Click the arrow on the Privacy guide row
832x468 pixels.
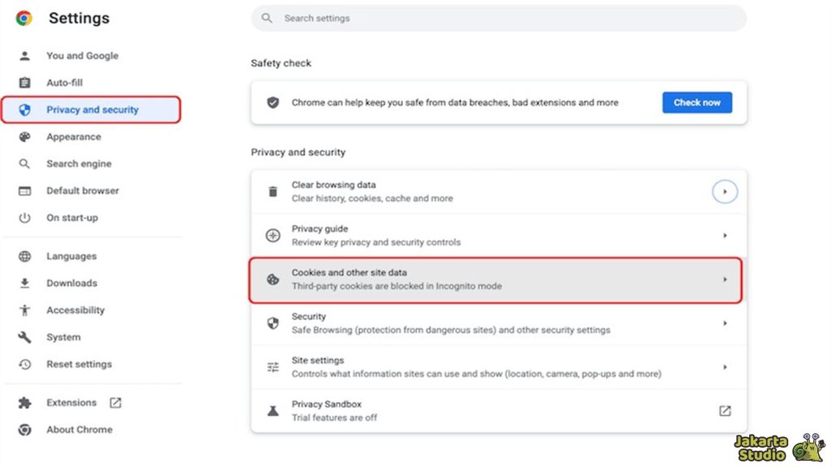[725, 236]
